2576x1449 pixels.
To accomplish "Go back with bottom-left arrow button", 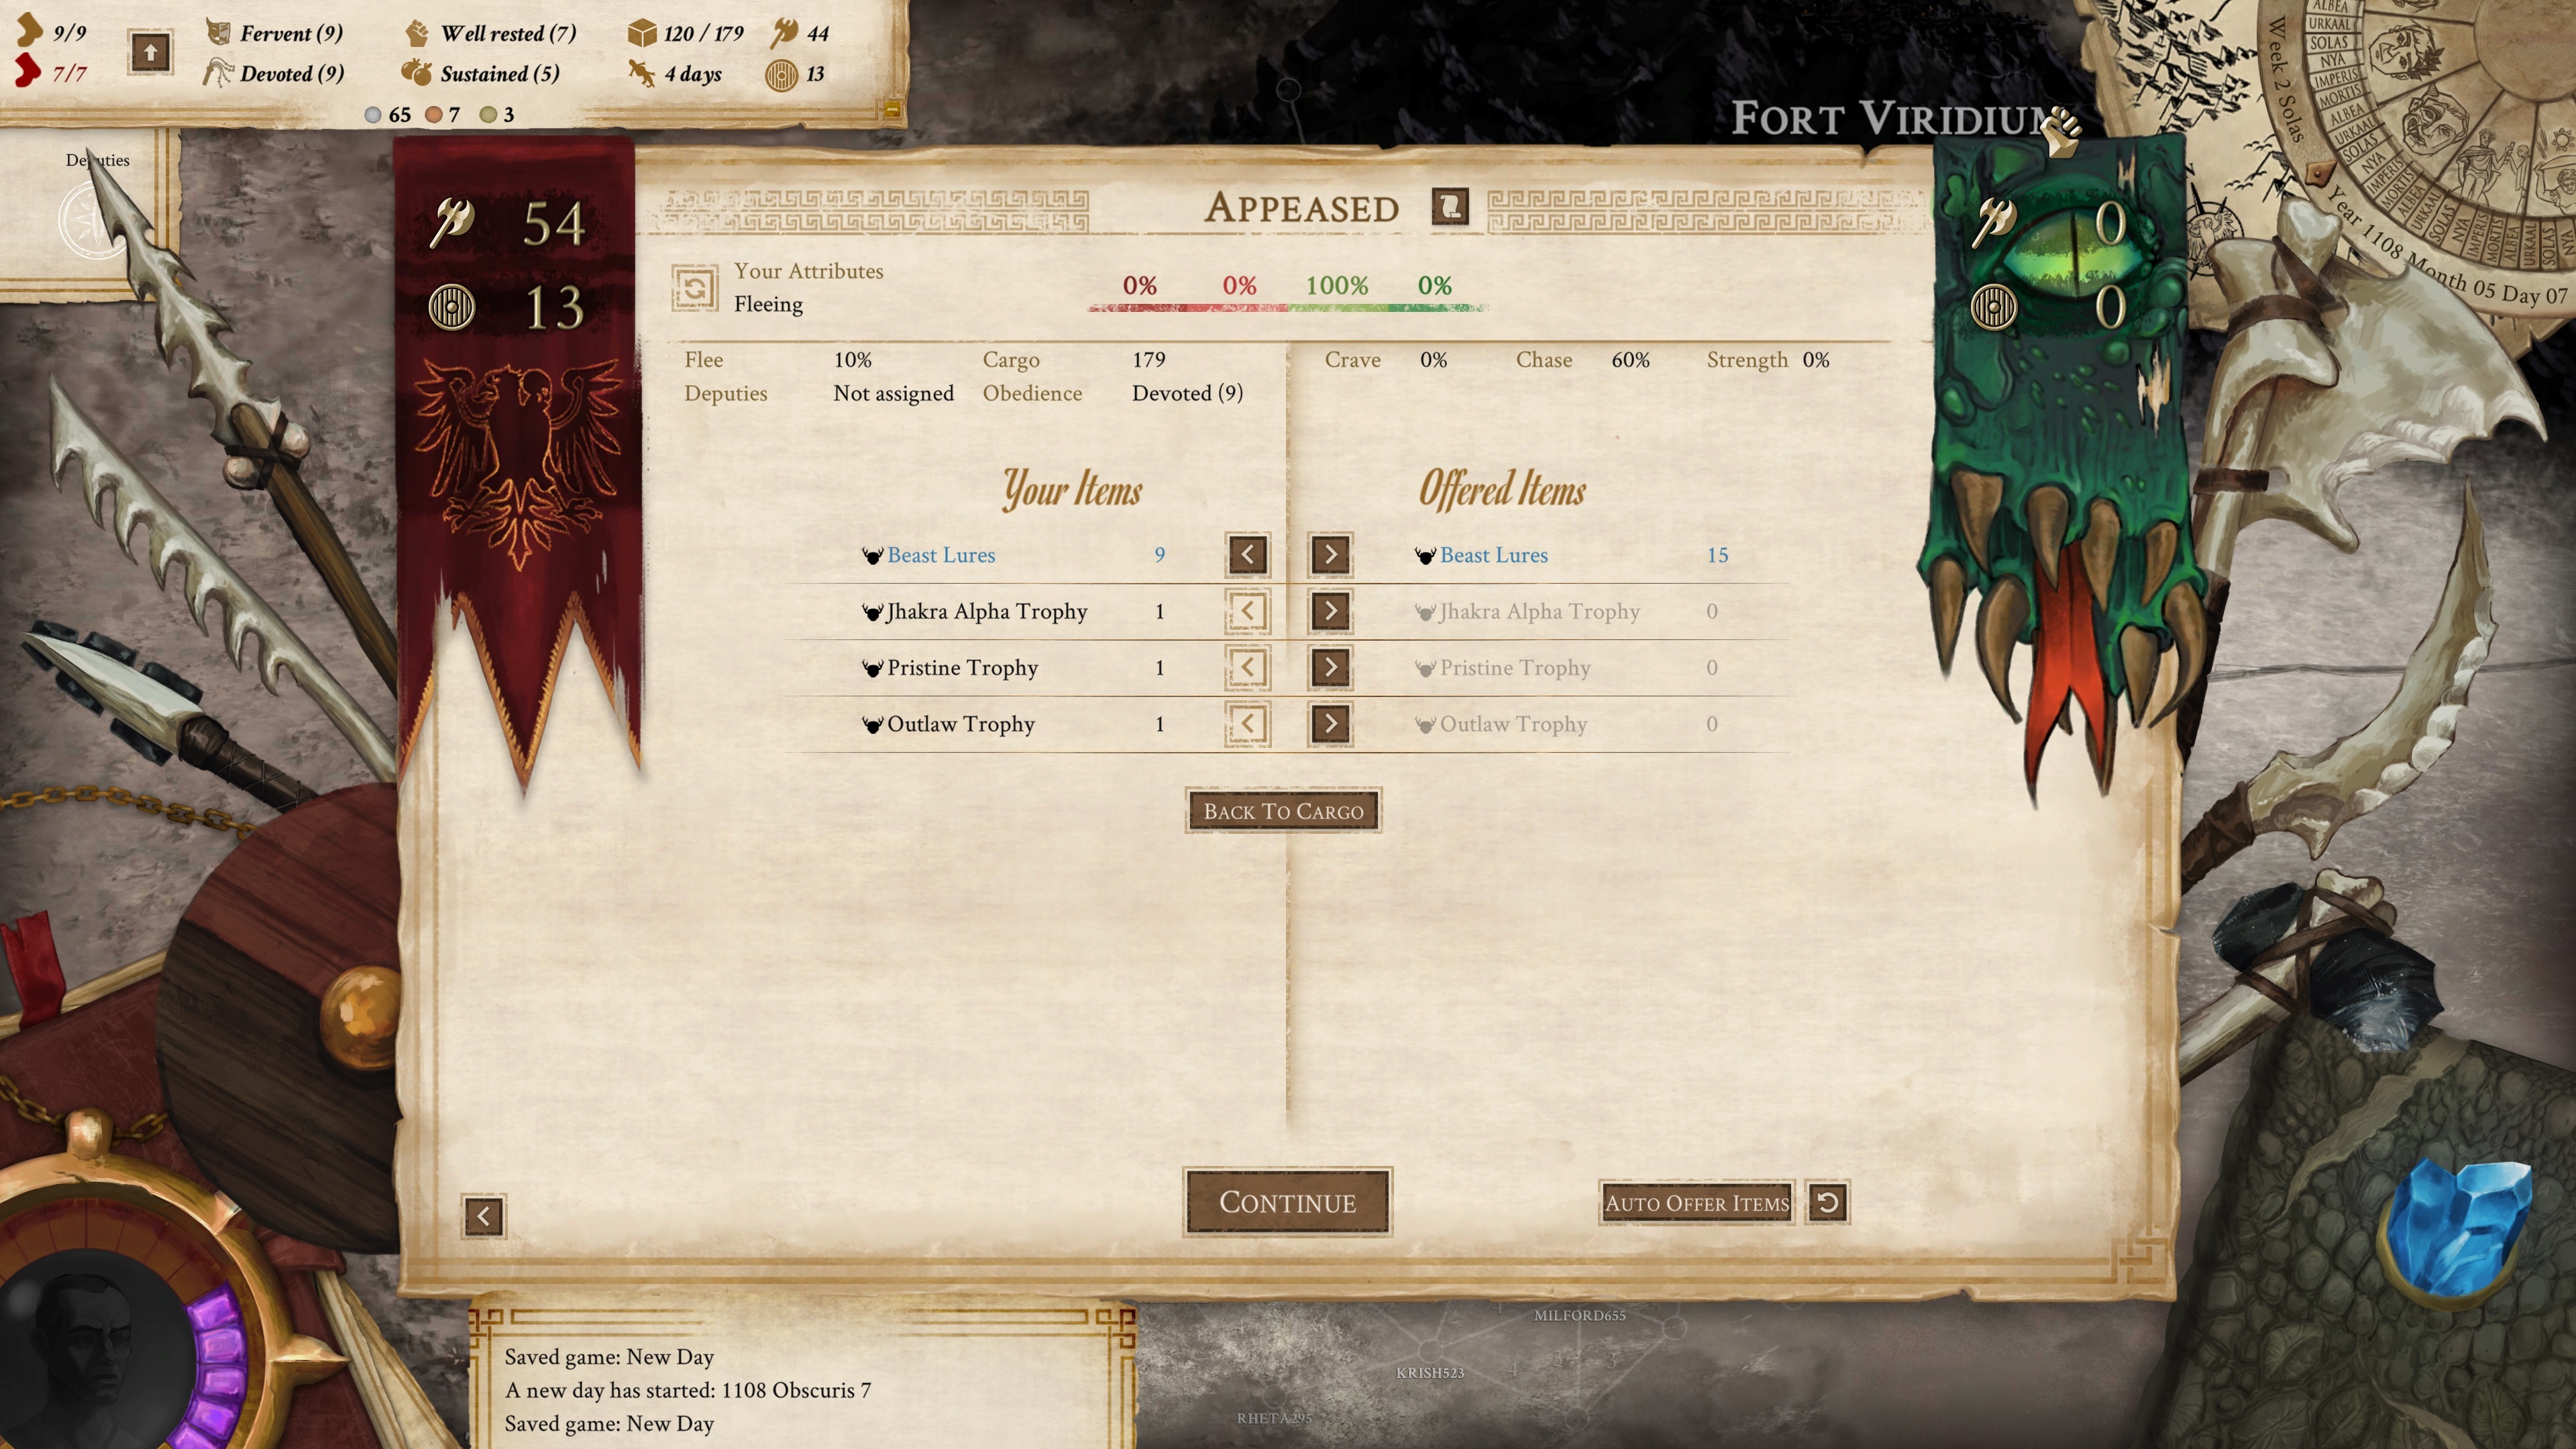I will click(483, 1216).
